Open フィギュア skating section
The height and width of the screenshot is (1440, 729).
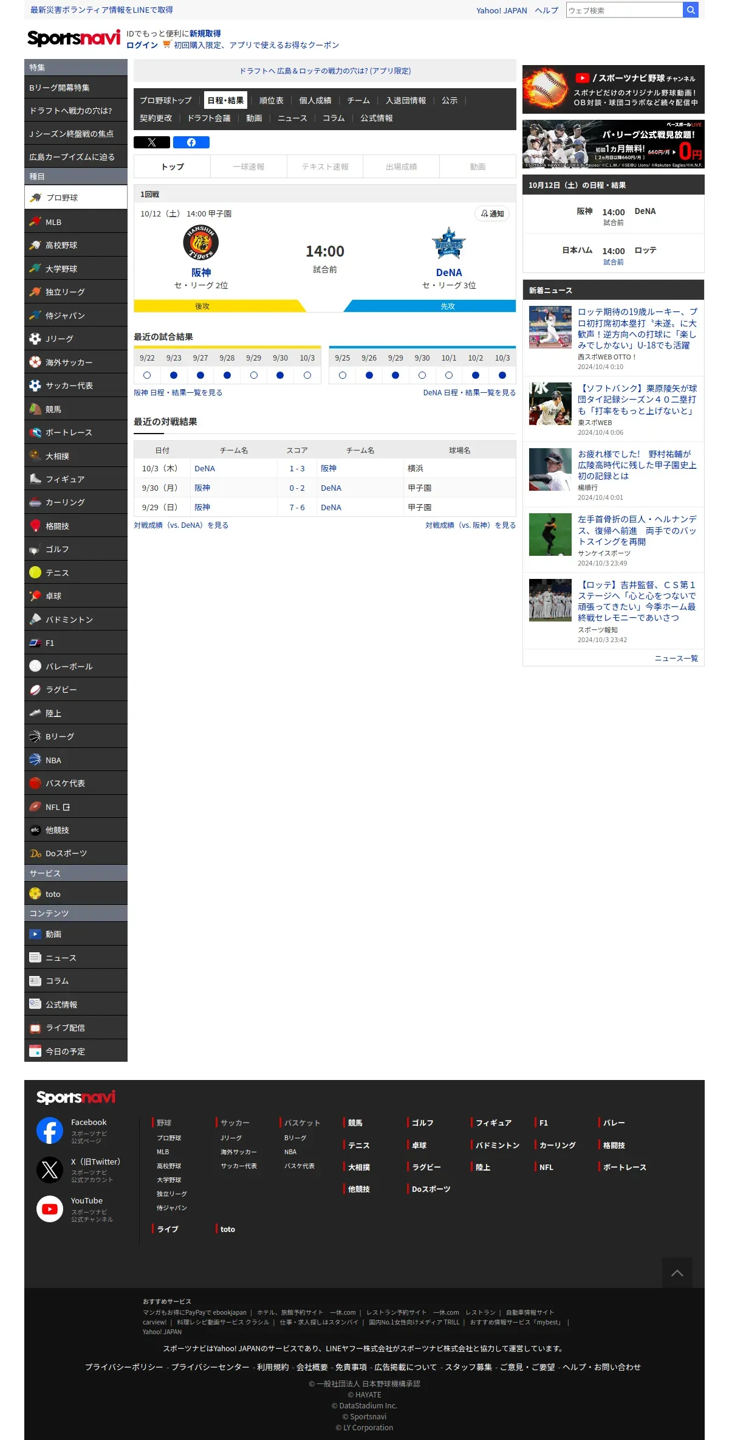[x=76, y=479]
